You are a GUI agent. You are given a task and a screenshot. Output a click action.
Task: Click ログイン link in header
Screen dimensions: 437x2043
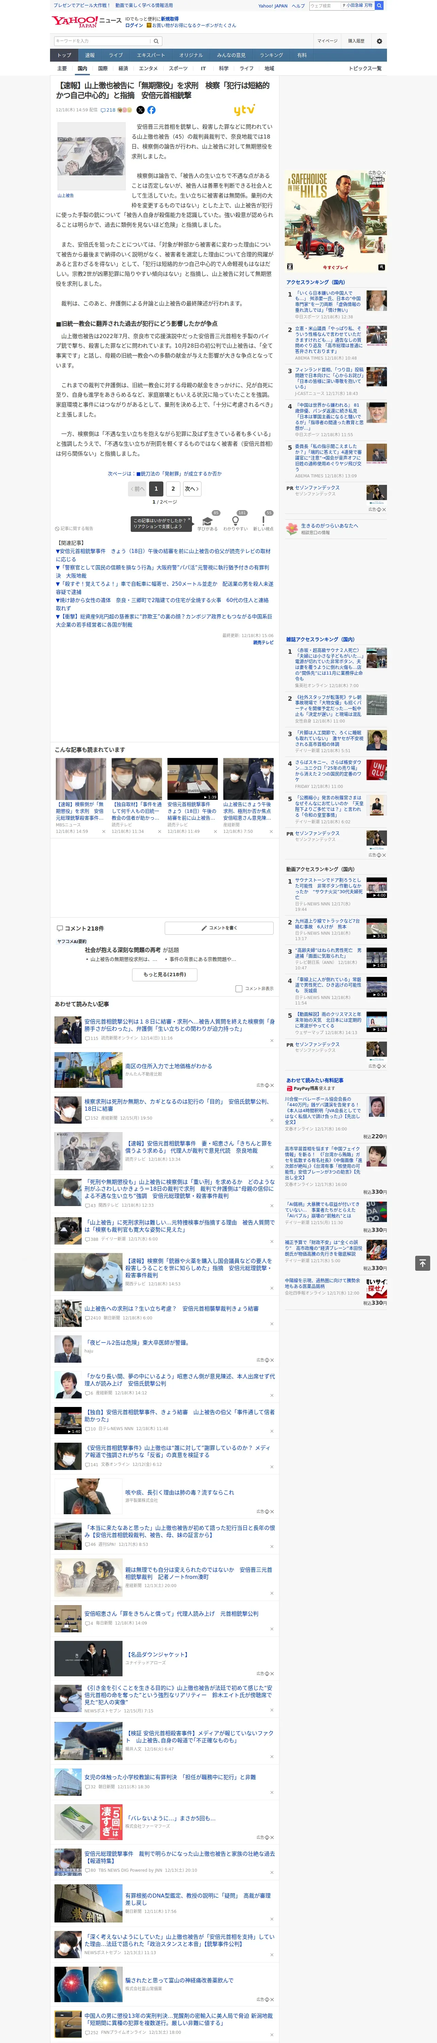pyautogui.click(x=134, y=26)
